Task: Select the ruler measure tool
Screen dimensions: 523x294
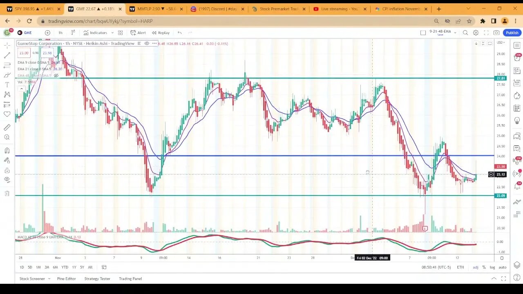Action: click(7, 127)
